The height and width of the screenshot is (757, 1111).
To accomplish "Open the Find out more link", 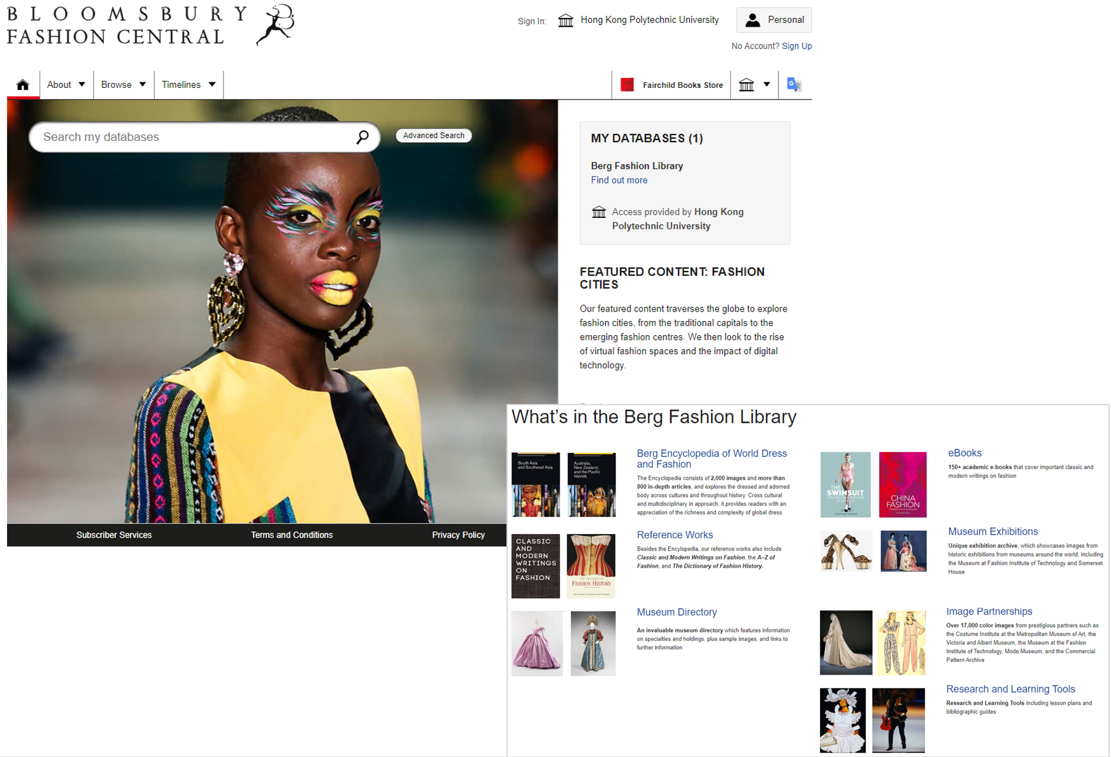I will (x=619, y=180).
